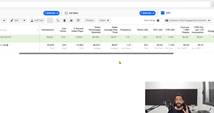
Task: Click the Ad Sets grid icon
Action: click(66, 13)
